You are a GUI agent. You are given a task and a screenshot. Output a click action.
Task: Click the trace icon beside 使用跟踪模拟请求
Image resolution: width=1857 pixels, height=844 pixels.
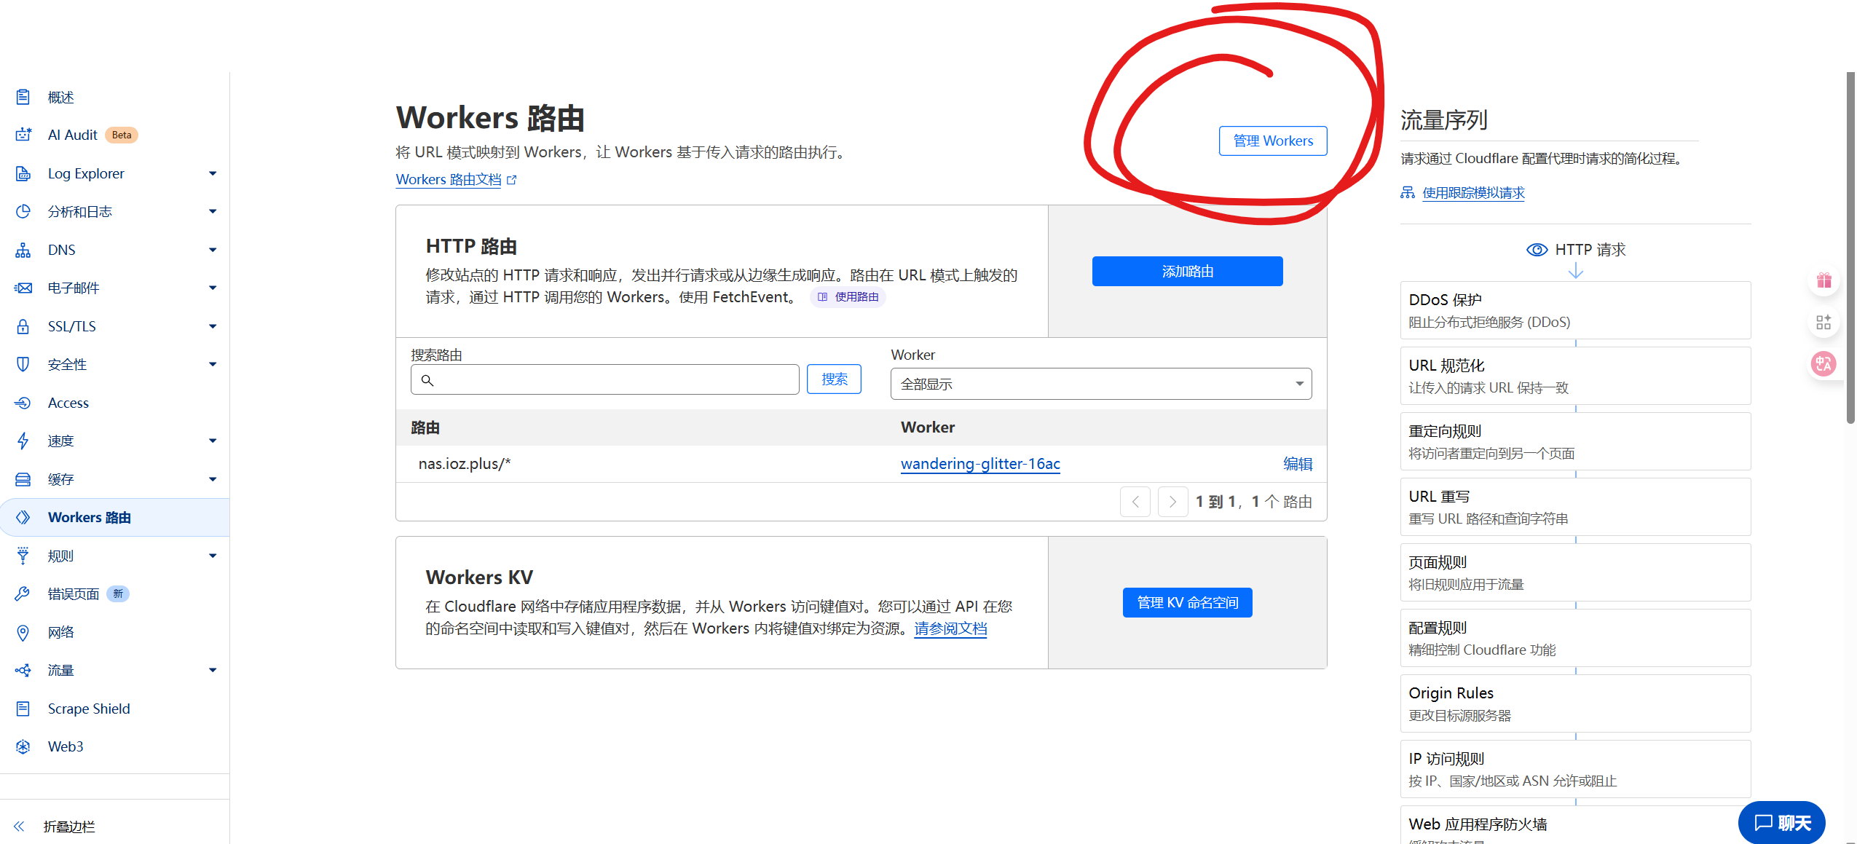(x=1408, y=192)
